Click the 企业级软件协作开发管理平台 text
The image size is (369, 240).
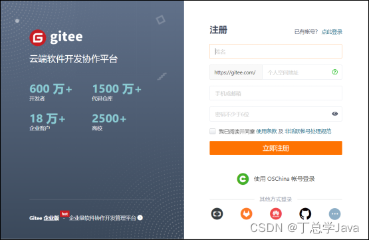tap(102, 218)
